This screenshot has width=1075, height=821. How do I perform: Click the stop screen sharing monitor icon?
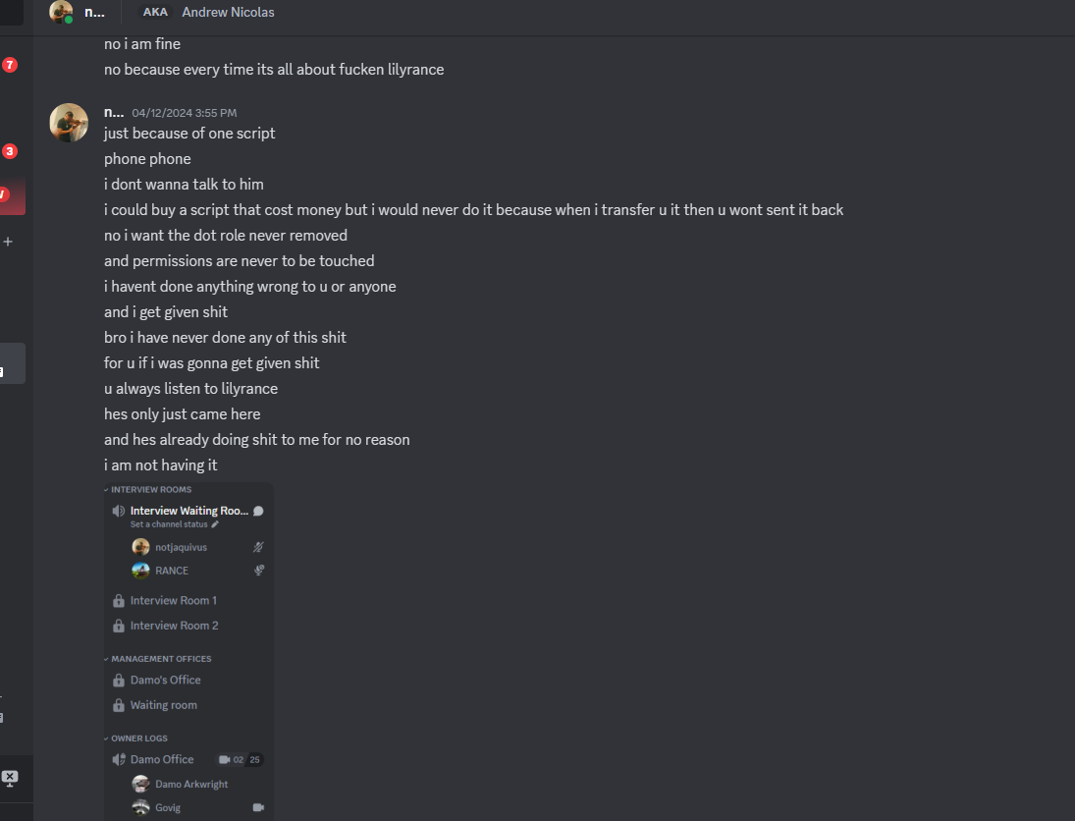coord(10,778)
